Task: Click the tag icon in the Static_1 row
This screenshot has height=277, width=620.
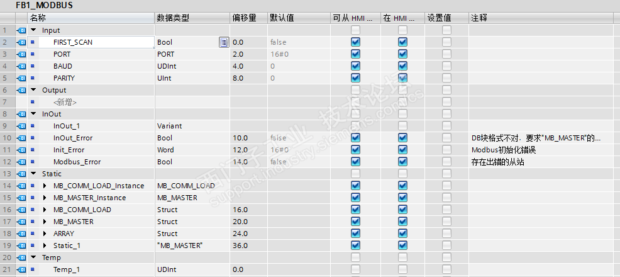Action: (x=21, y=246)
